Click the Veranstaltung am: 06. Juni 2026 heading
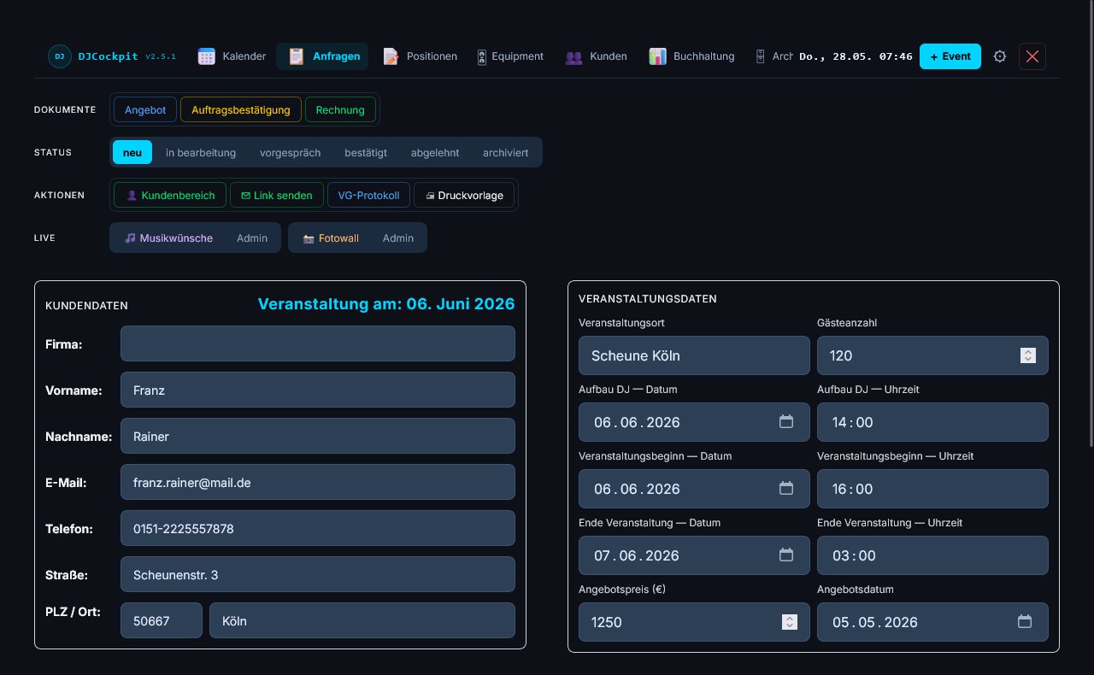This screenshot has width=1094, height=675. point(386,303)
